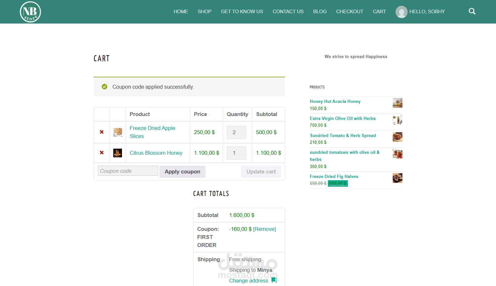Open Honey Hut Acacia Honey link
The height and width of the screenshot is (286, 496).
pyautogui.click(x=335, y=101)
